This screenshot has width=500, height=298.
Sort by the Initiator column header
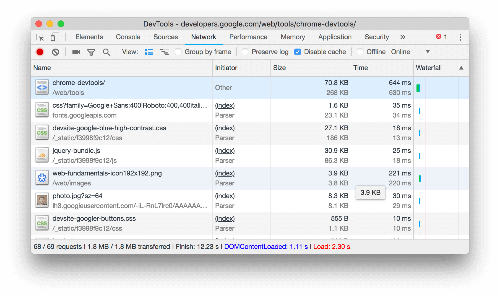[242, 68]
